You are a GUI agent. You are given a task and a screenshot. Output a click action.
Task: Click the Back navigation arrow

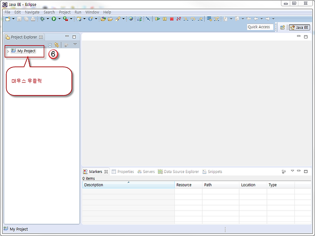click(x=256, y=19)
